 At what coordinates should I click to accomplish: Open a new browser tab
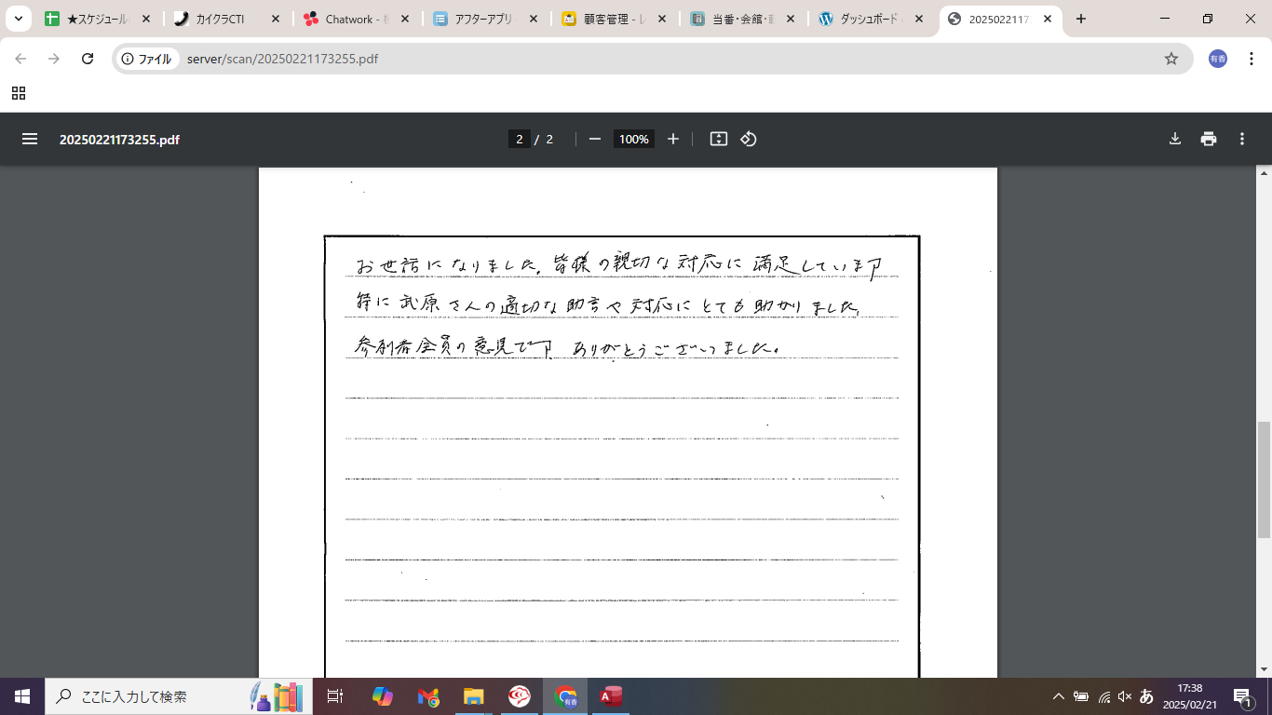(x=1080, y=19)
